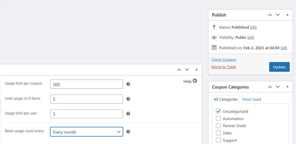Viewport: 296px width, 144px height.
Task: Tick the Sales category checkbox
Action: 219,133
